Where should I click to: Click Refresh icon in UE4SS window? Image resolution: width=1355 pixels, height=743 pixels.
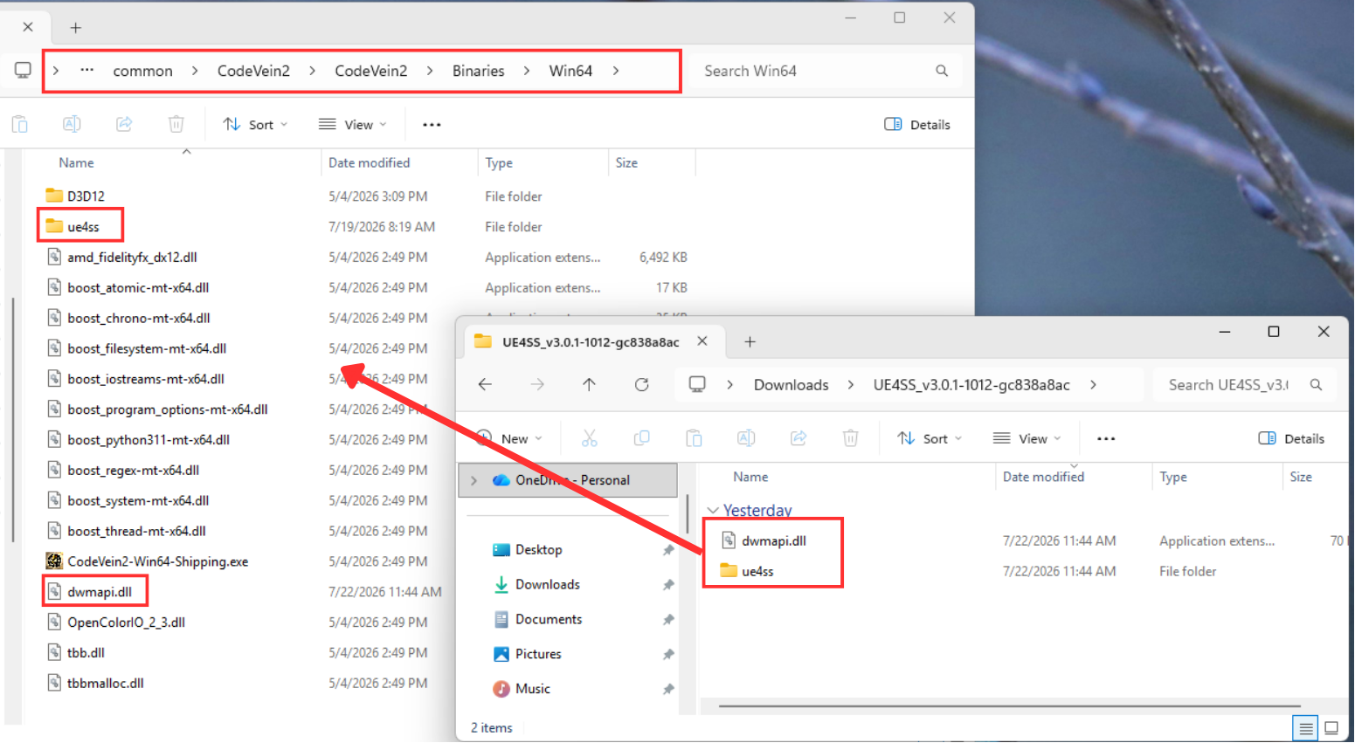pyautogui.click(x=642, y=384)
